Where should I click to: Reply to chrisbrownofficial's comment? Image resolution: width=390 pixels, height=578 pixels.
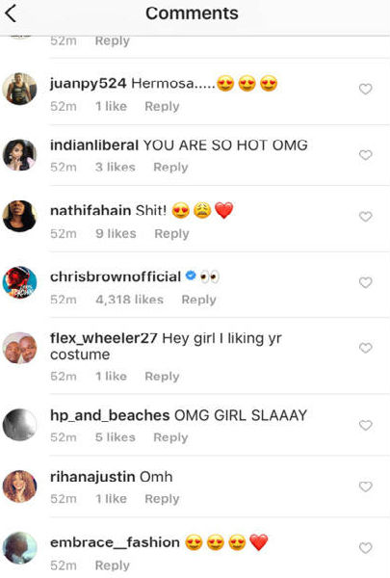198,300
